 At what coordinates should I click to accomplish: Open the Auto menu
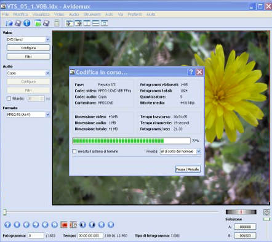click(x=109, y=14)
